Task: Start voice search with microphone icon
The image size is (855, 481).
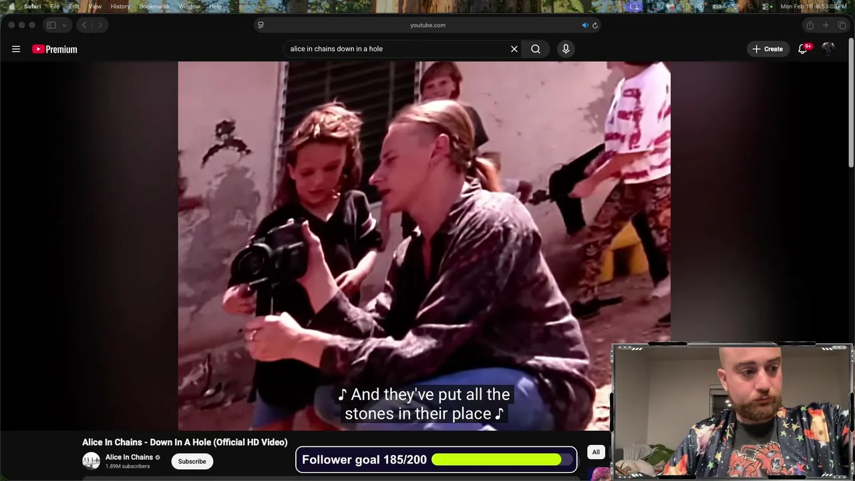Action: pos(566,49)
